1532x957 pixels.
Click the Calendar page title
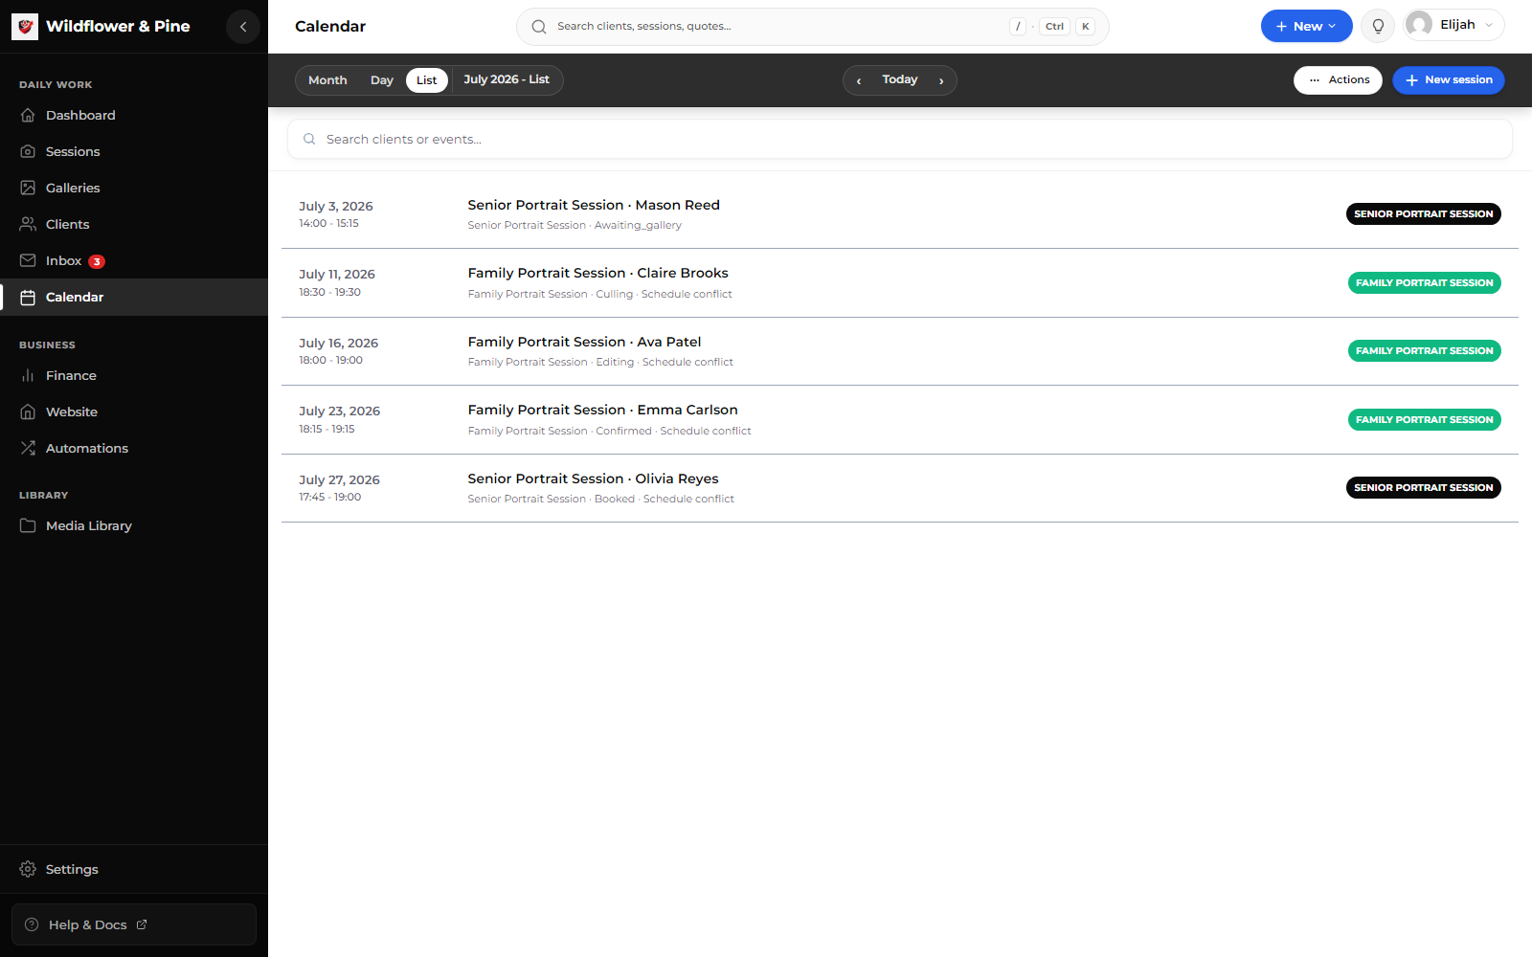[330, 27]
